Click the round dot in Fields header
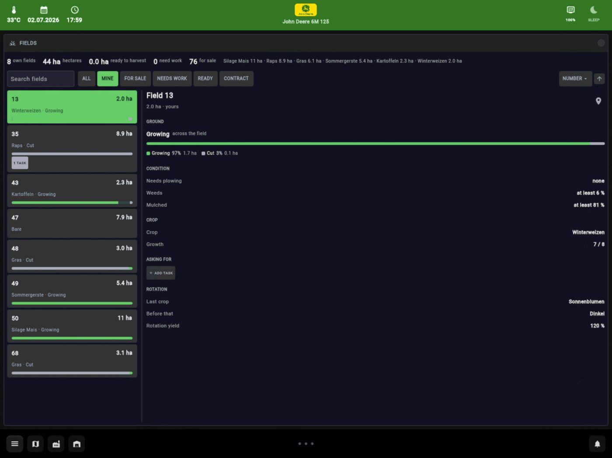 point(601,43)
